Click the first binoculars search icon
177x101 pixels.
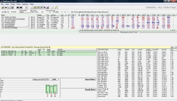(18, 7)
